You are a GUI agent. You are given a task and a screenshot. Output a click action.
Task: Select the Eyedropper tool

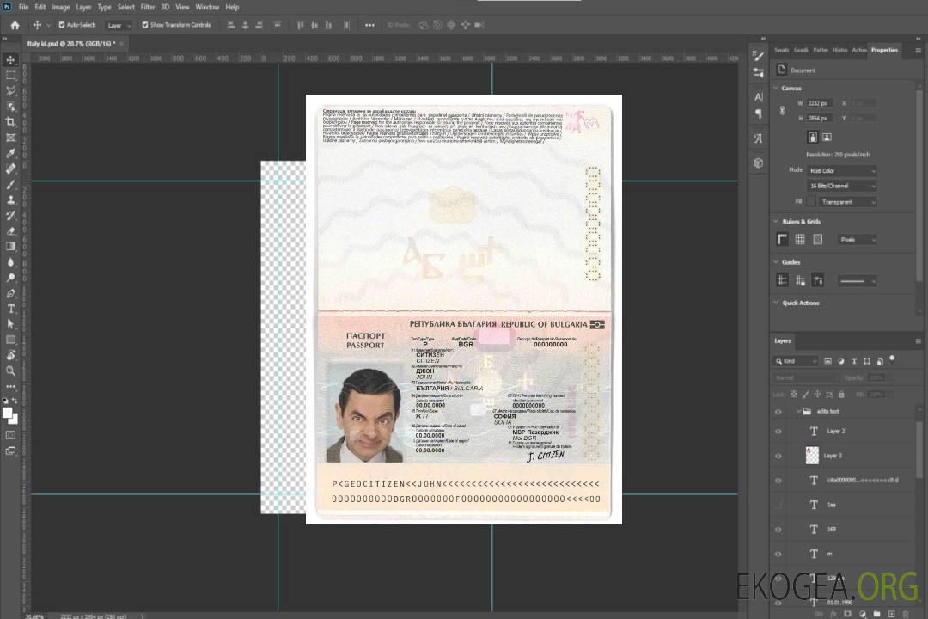[x=10, y=153]
